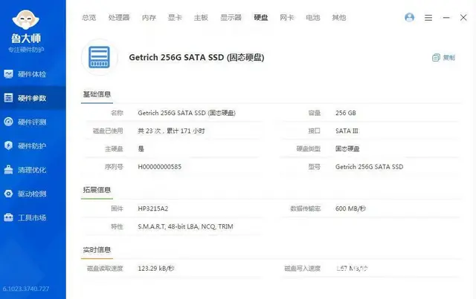Click the disk title Getrich 256G SATA SSD heading
This screenshot has width=476, height=299.
(196, 57)
